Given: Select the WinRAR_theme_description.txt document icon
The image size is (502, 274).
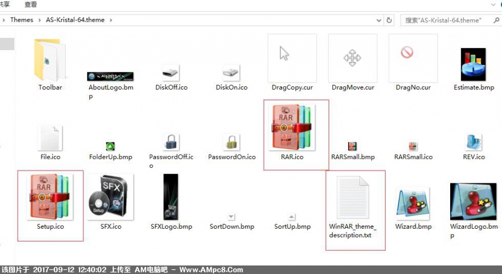Looking at the screenshot, I should click(x=352, y=197).
